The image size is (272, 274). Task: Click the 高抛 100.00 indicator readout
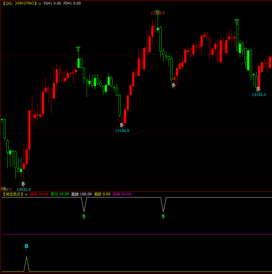[81, 194]
